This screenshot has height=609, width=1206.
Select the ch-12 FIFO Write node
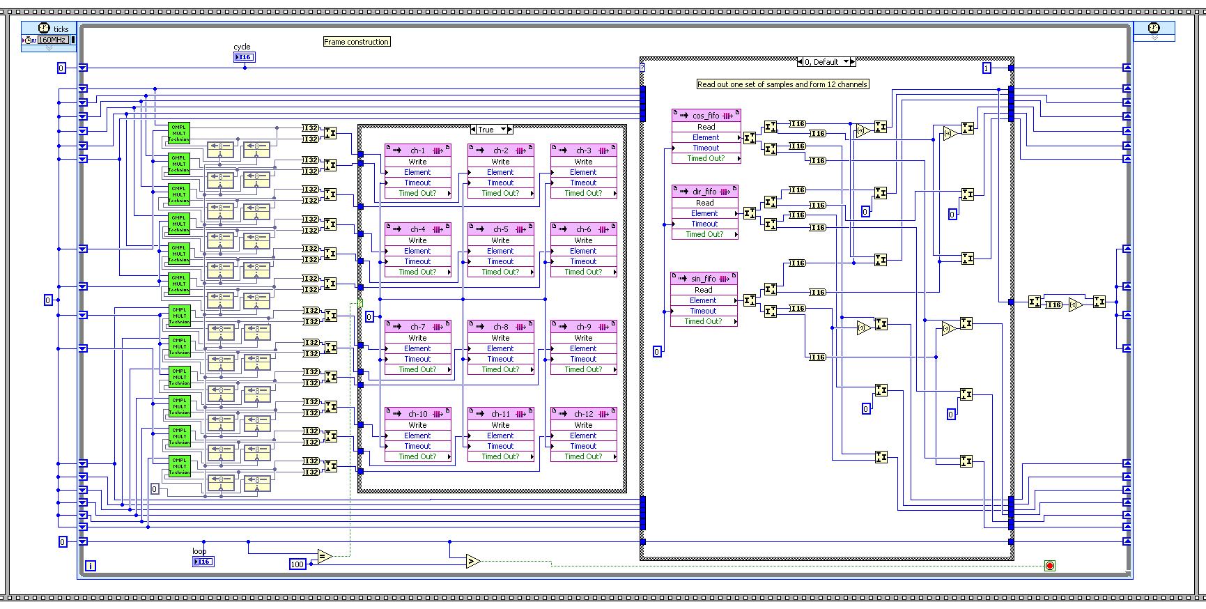click(583, 414)
